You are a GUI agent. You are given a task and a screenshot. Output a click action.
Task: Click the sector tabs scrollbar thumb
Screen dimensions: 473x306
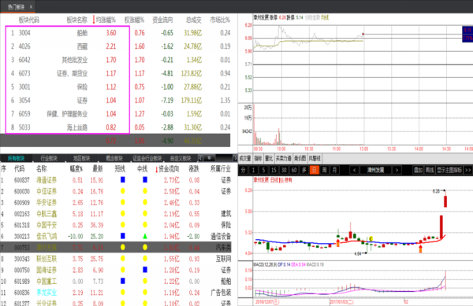(x=209, y=157)
